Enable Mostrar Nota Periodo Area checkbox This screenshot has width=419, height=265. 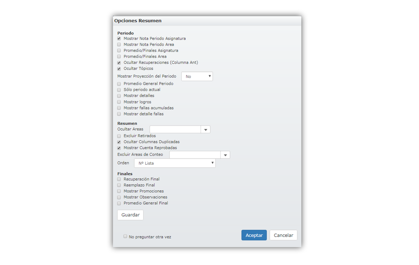[x=119, y=45]
